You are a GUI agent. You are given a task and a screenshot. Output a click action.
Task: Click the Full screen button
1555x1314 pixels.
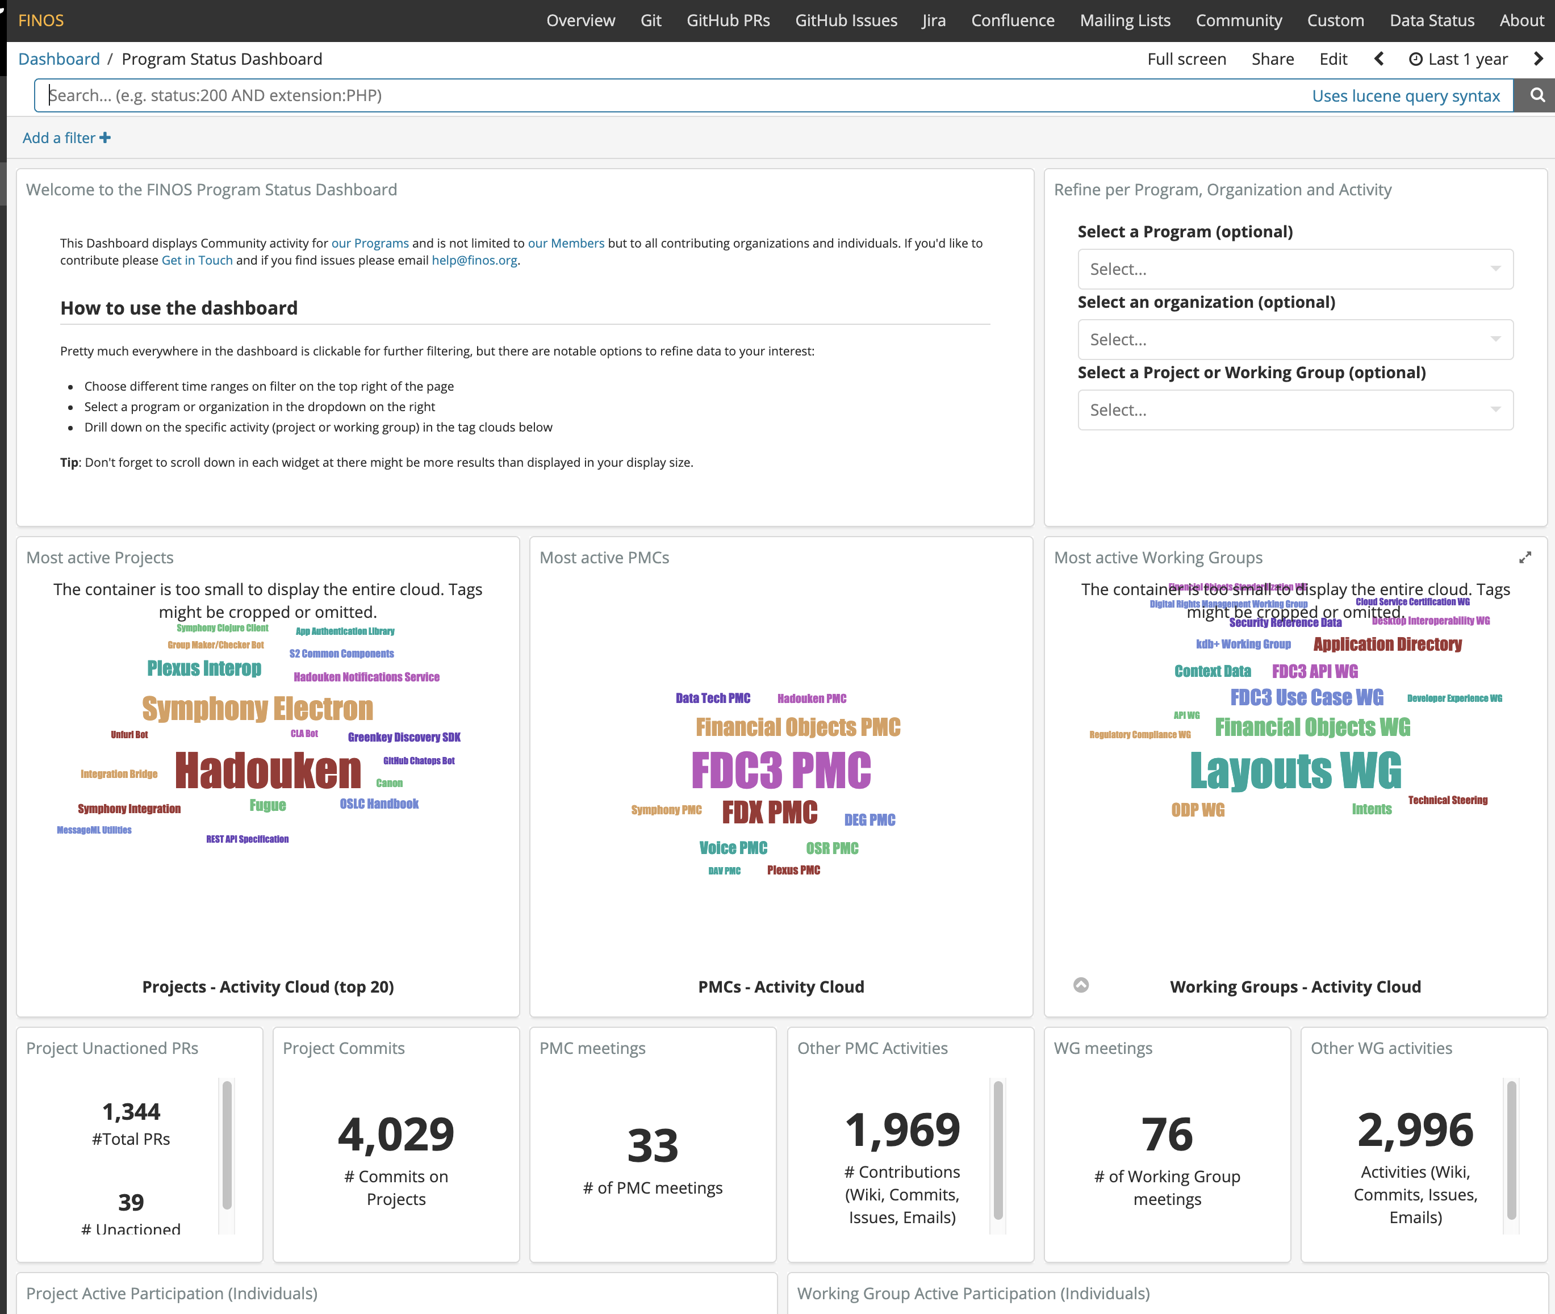1186,59
